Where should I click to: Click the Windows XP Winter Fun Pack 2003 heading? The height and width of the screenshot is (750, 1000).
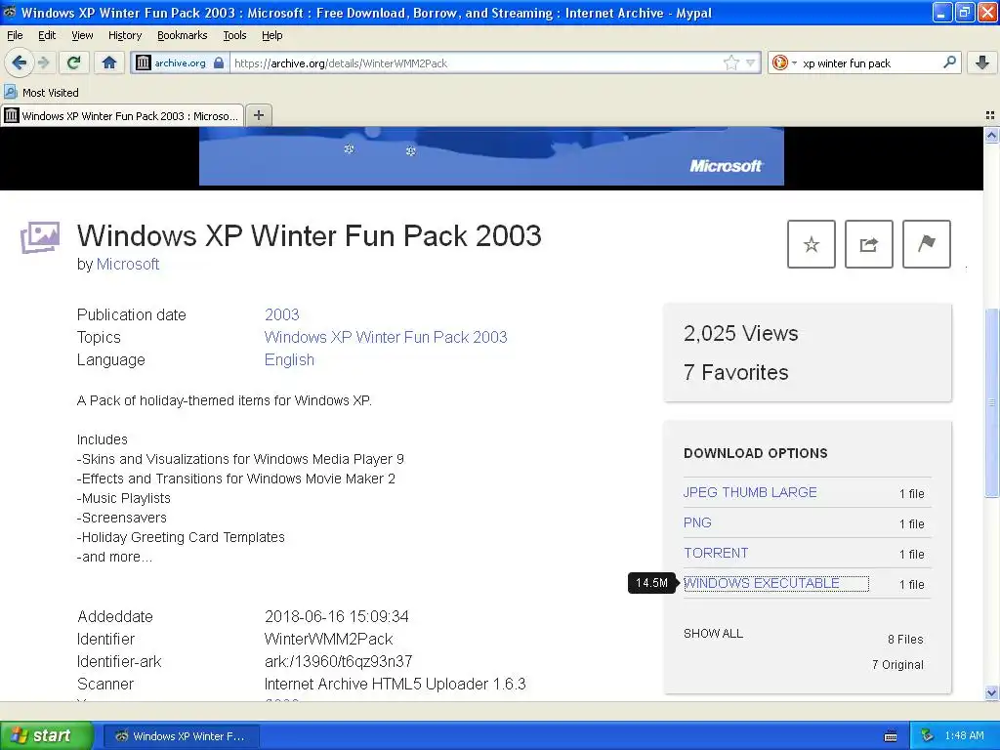[310, 236]
